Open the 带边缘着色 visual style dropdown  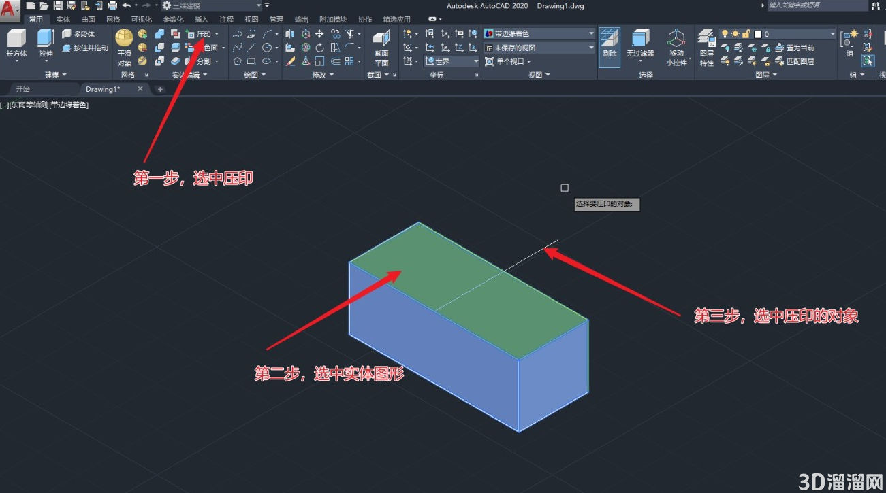[x=539, y=33]
